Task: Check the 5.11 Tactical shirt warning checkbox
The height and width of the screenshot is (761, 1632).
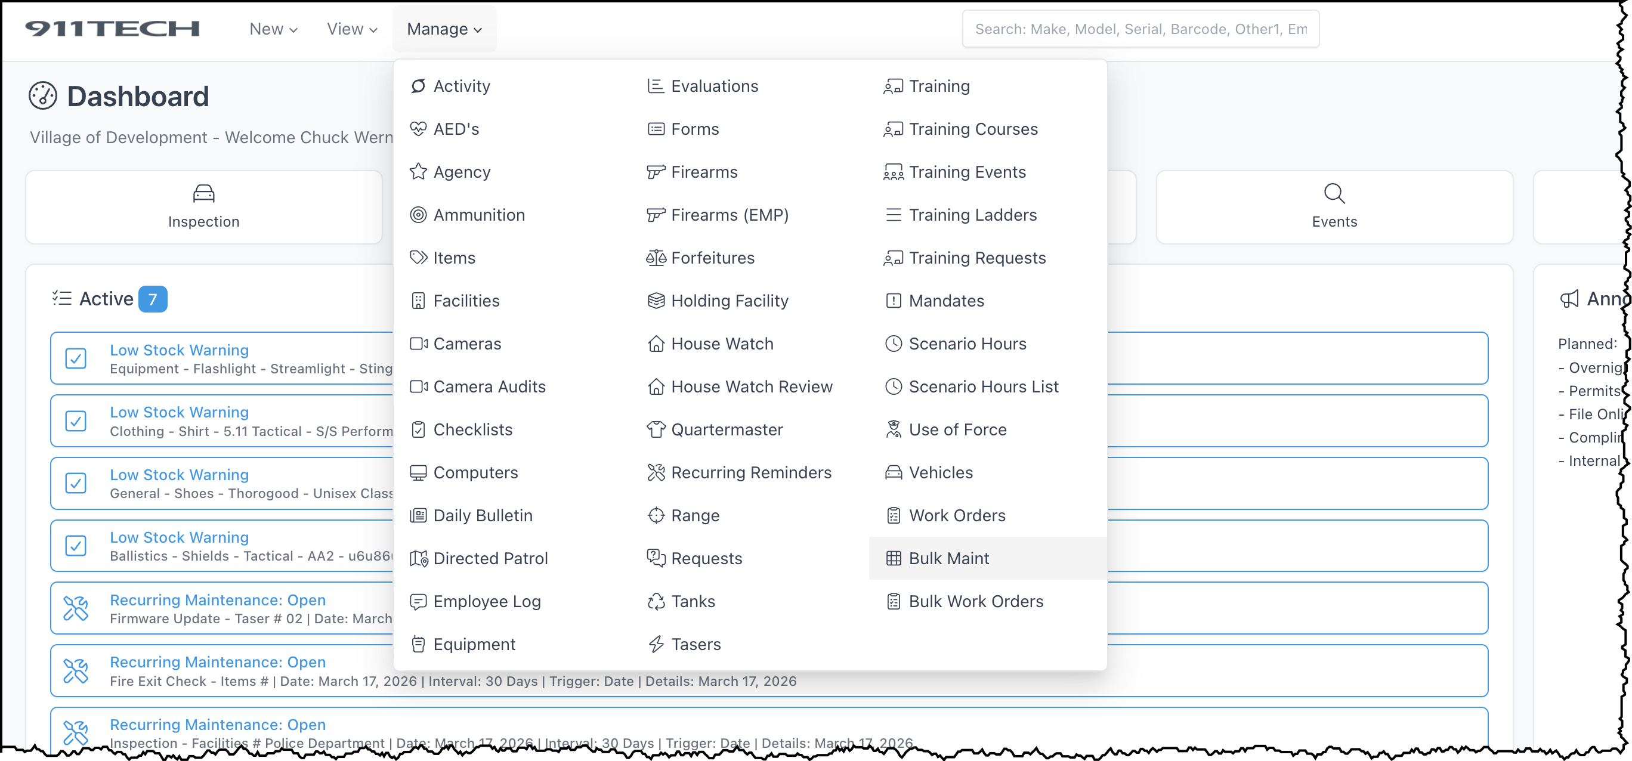Action: click(76, 422)
